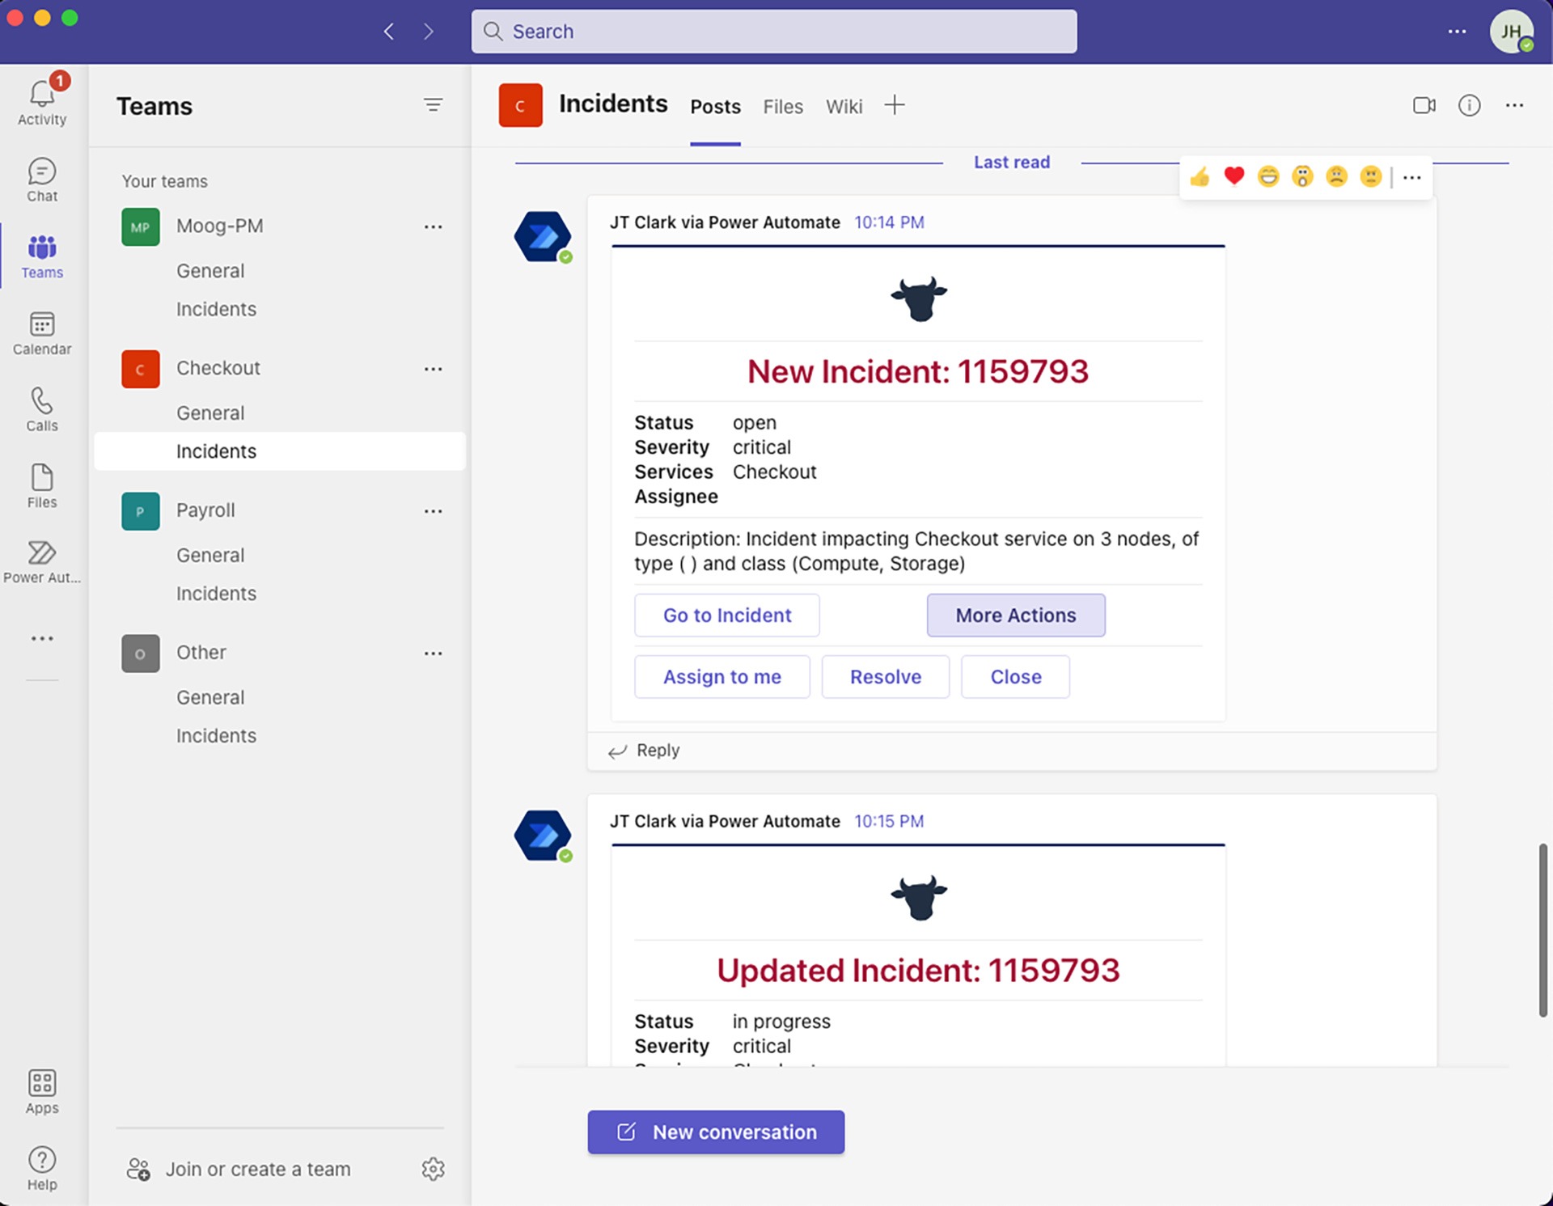Viewport: 1553px width, 1206px height.
Task: Switch to the Posts tab
Action: click(x=715, y=107)
